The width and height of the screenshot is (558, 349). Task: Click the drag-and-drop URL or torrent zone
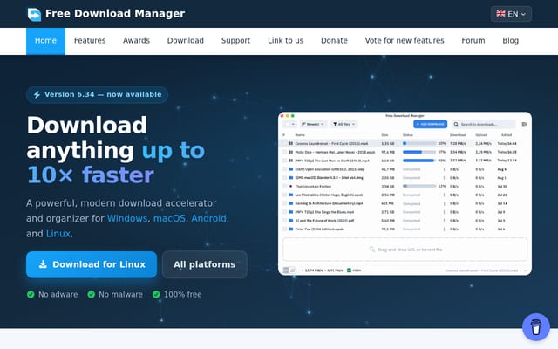[405, 250]
